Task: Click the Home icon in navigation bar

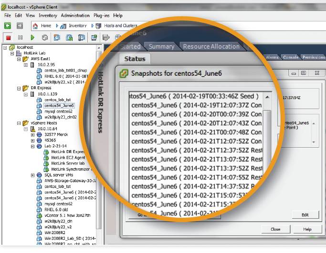Action: point(35,26)
